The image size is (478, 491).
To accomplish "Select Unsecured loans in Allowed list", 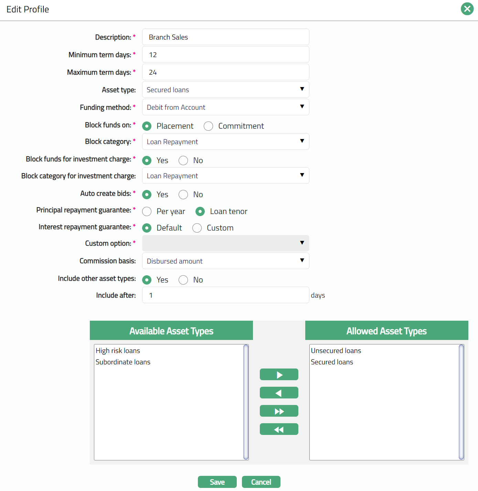I will (336, 351).
